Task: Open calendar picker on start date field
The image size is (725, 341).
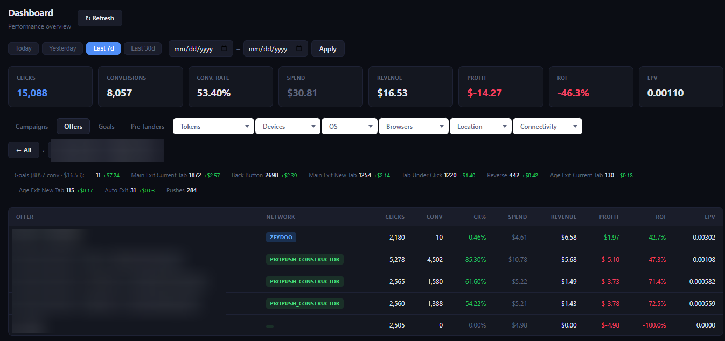Action: click(x=224, y=48)
